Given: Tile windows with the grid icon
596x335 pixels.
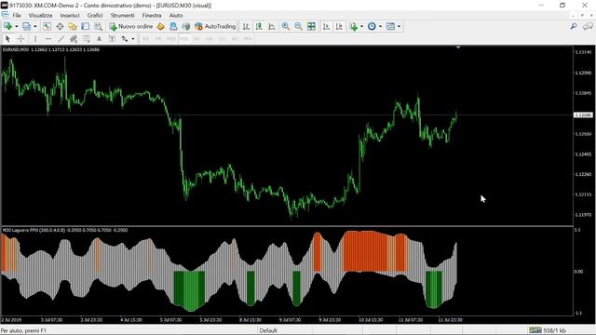Looking at the screenshot, I should point(311,26).
